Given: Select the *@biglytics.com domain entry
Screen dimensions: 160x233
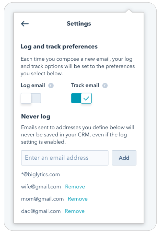Looking at the screenshot, I should 41,174.
